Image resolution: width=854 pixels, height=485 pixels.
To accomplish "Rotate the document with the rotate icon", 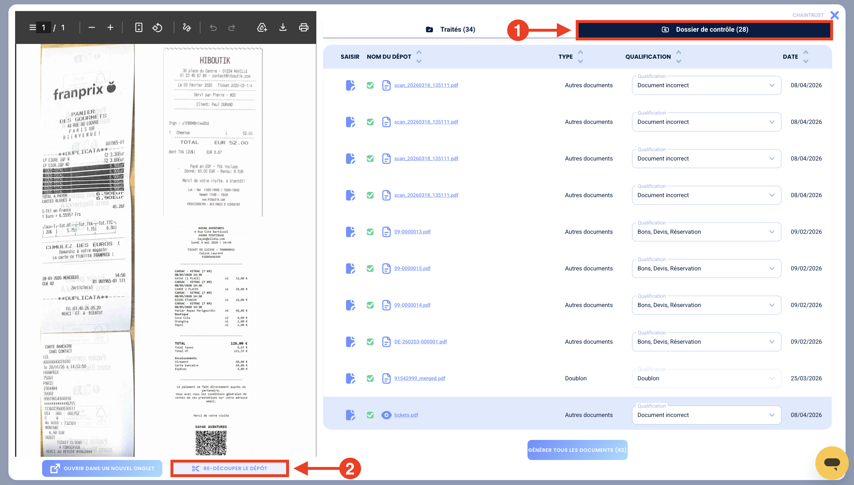I will click(x=157, y=27).
